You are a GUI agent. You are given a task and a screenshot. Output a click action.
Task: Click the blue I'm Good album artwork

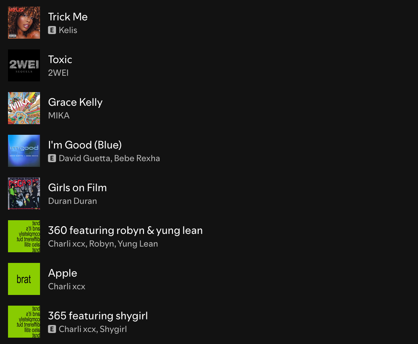click(24, 151)
